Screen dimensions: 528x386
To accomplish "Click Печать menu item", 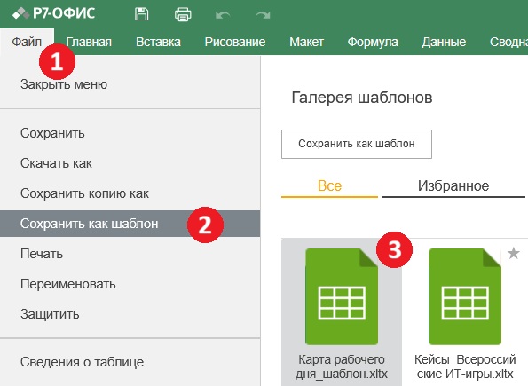I will coord(130,254).
